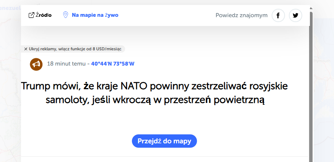Click the Trump NATO headline text
The width and height of the screenshot is (334, 162).
tap(154, 93)
